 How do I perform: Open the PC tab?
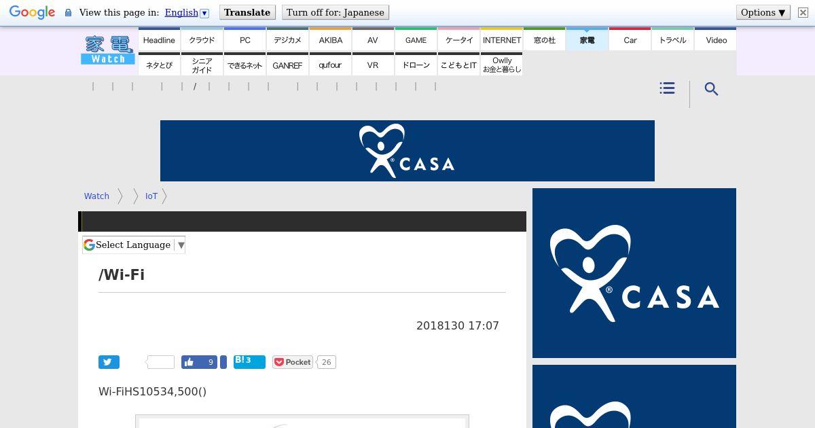(244, 39)
